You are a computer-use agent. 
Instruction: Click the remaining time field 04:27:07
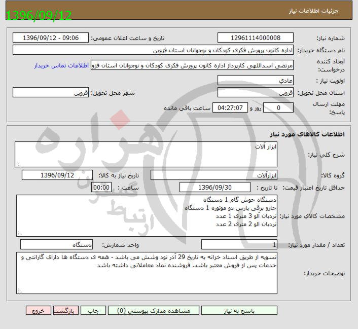[230, 107]
